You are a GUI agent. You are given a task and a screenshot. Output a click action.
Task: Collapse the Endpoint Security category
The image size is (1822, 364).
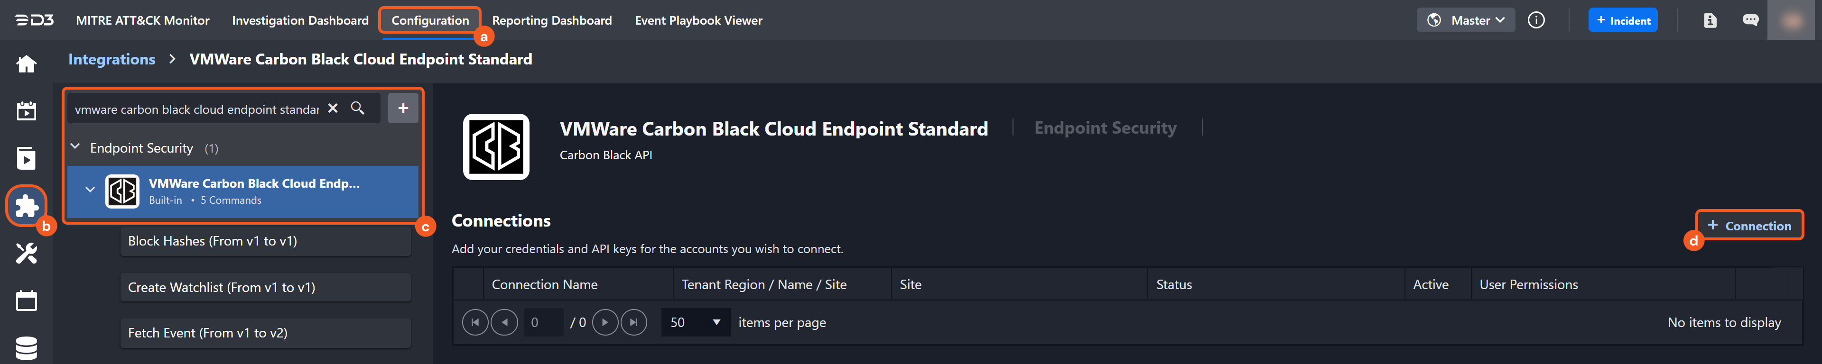coord(76,147)
